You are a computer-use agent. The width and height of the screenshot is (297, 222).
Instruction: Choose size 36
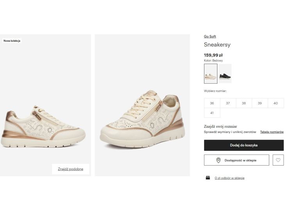tap(212, 103)
